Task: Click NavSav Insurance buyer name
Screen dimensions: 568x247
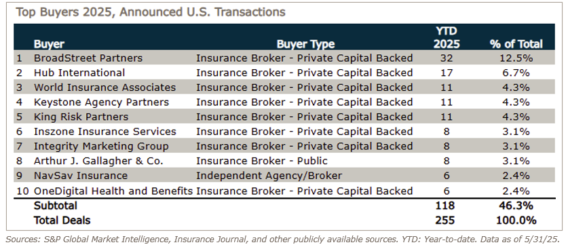Action: click(x=81, y=176)
